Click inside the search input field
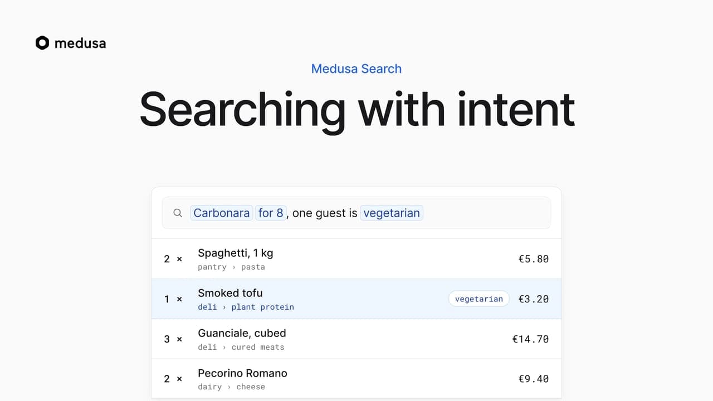Screen dimensions: 713x401 [356, 213]
